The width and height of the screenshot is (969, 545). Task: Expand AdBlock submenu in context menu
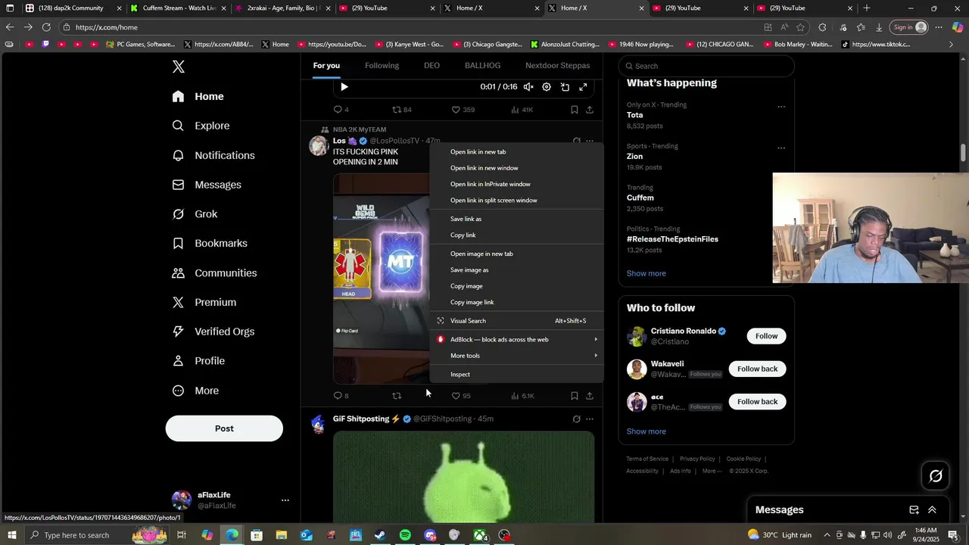pos(516,339)
